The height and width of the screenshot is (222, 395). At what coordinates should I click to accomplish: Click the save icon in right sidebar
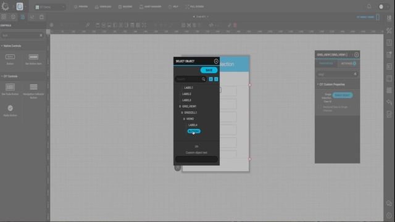[389, 18]
